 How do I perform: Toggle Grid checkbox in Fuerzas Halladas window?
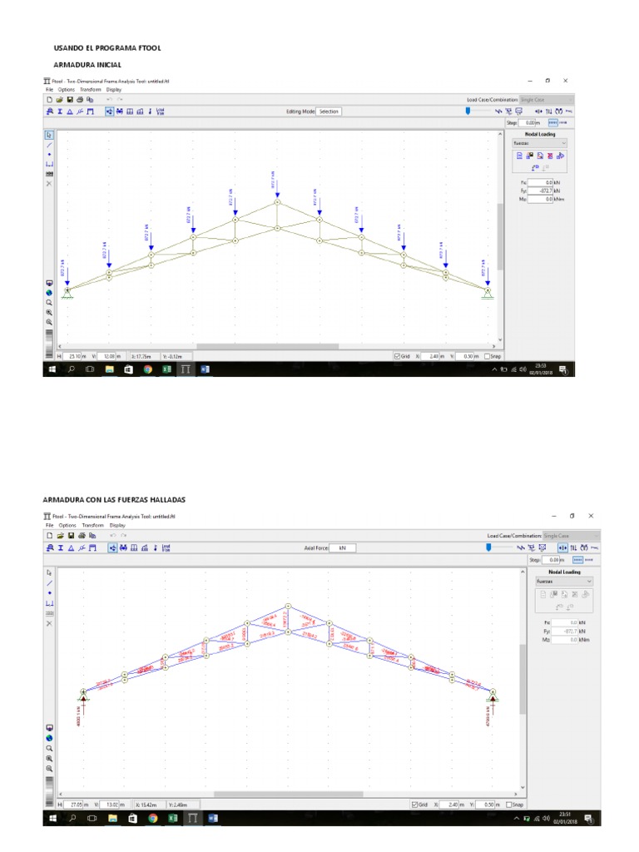415,805
